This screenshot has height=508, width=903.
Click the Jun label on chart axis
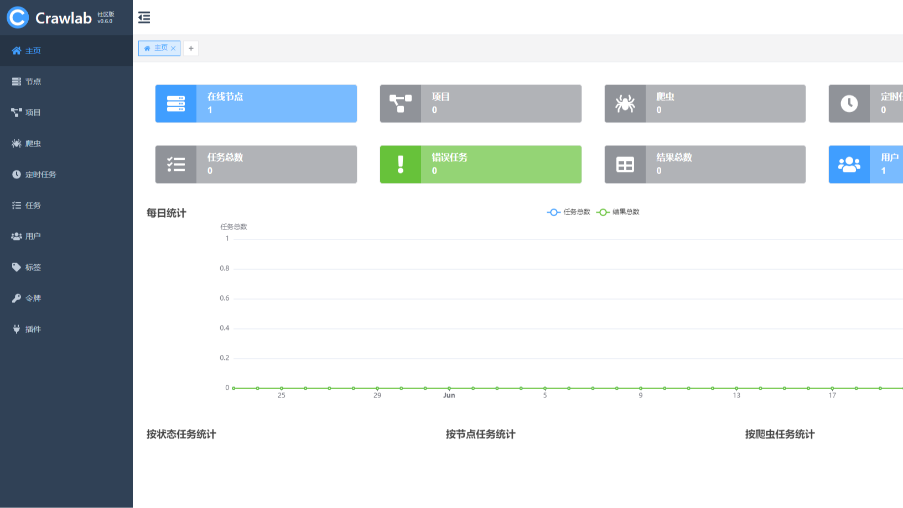pyautogui.click(x=449, y=395)
